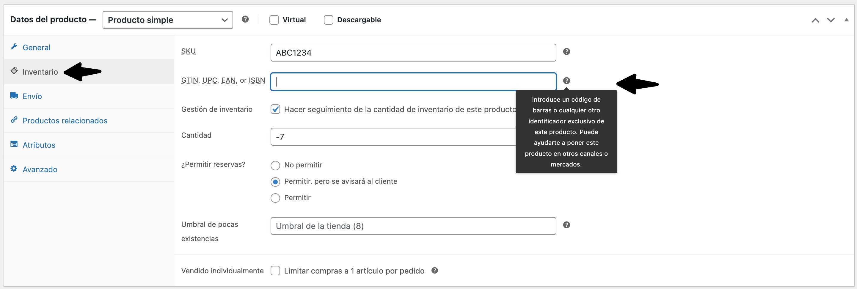
Task: Move panel up with the up chevron
Action: 815,20
